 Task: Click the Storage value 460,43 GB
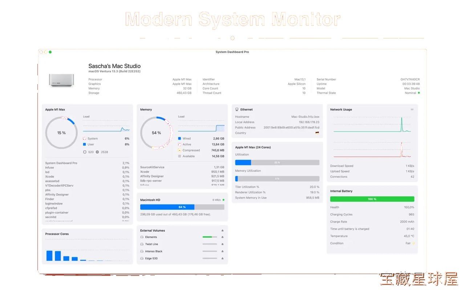(184, 93)
